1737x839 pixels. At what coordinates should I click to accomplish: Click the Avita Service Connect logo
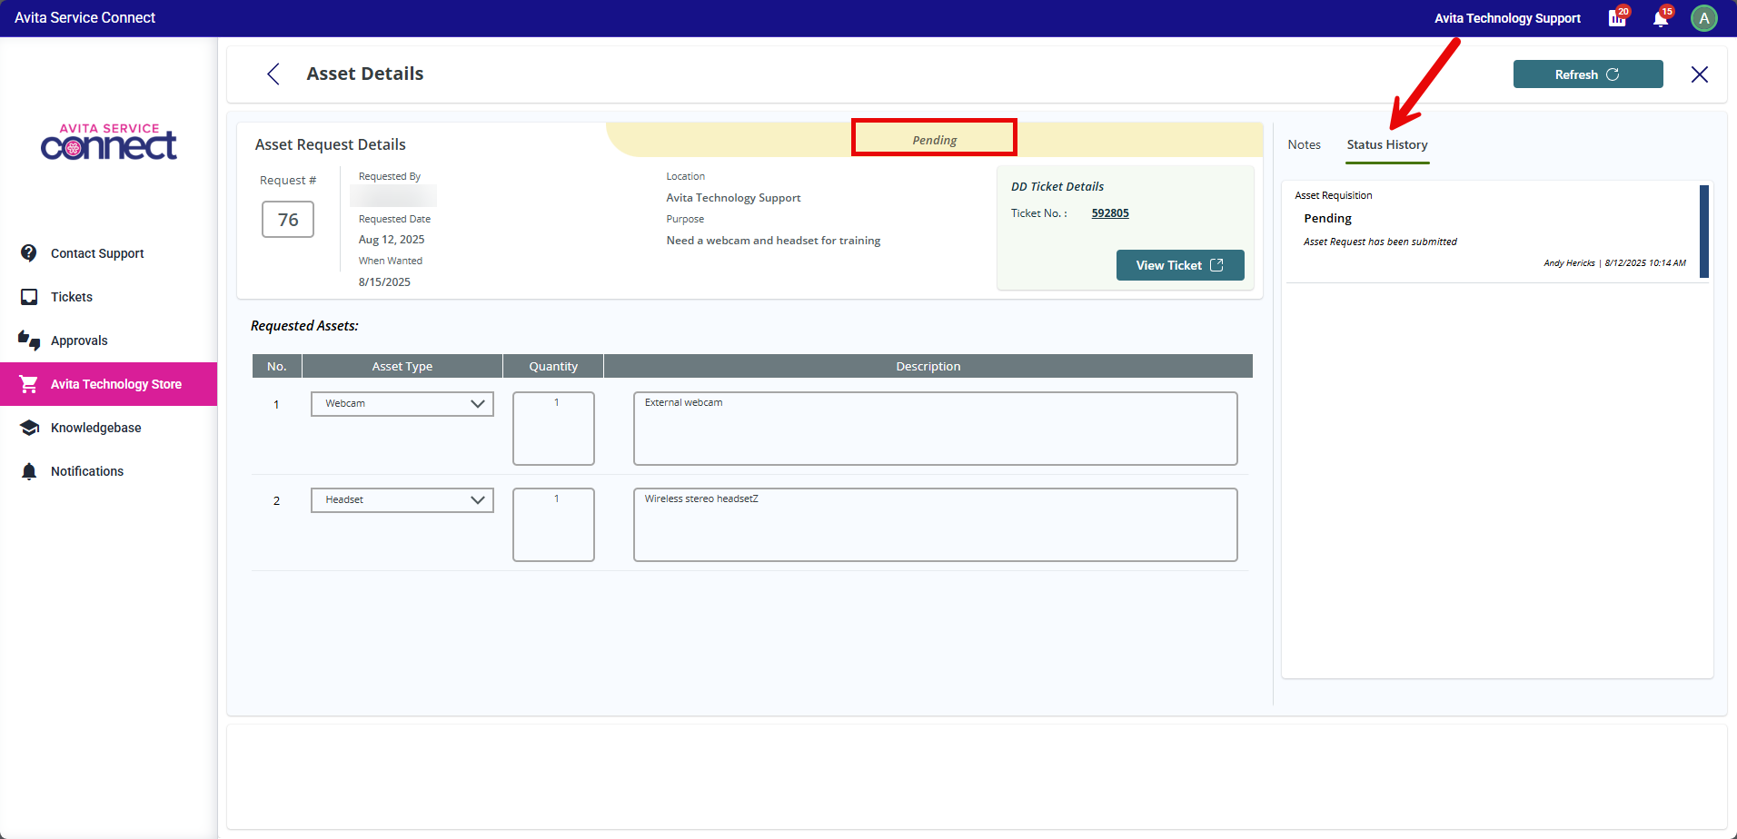click(x=109, y=142)
